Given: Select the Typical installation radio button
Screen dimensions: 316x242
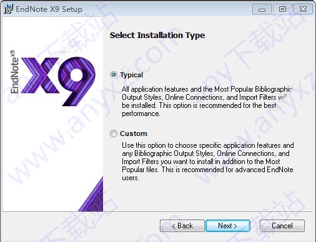Looking at the screenshot, I should pos(114,75).
